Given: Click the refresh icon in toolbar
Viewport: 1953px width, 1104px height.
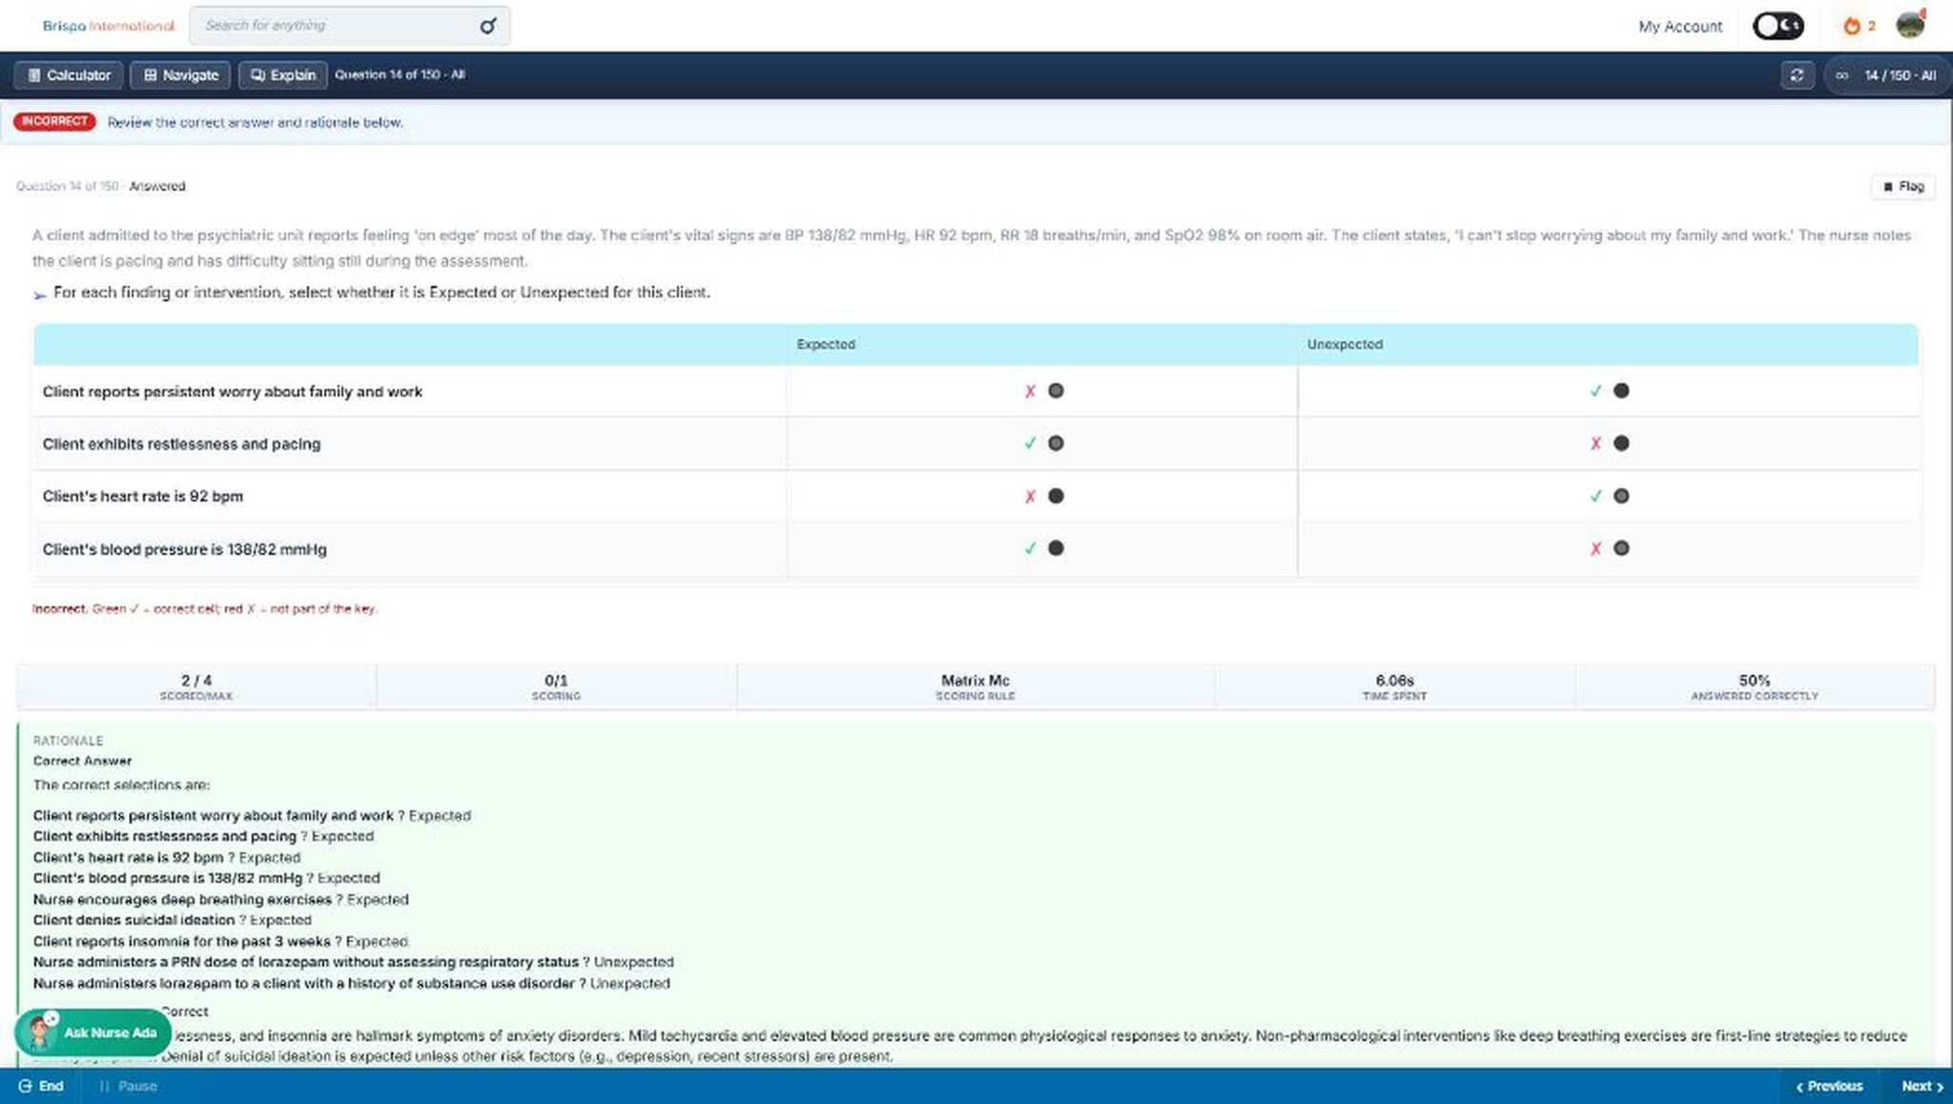Looking at the screenshot, I should coord(1797,74).
